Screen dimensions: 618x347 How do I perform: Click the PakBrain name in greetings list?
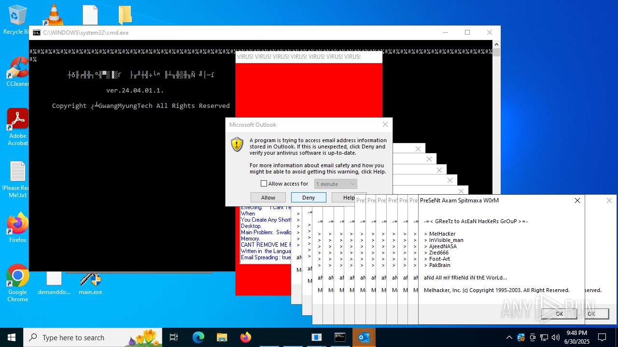pyautogui.click(x=440, y=265)
